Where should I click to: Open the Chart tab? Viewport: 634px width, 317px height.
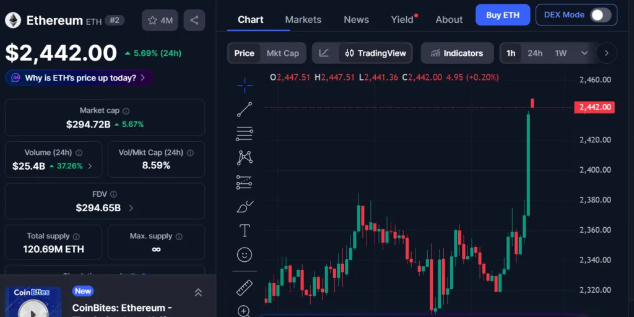click(251, 20)
